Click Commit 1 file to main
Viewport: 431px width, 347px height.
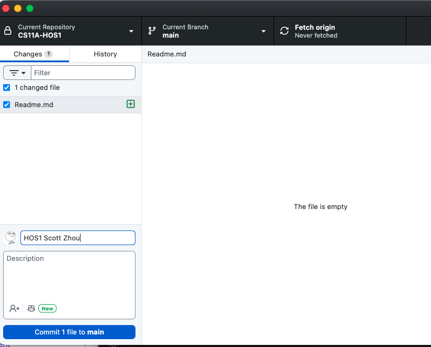click(x=69, y=332)
